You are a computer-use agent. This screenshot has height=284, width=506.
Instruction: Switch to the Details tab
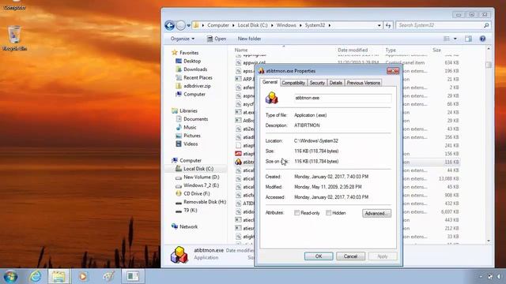tap(335, 83)
